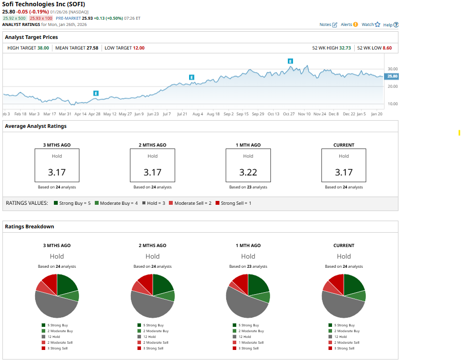Click the 25.80 price tag on chart axis
Image resolution: width=461 pixels, height=361 pixels.
pos(392,76)
